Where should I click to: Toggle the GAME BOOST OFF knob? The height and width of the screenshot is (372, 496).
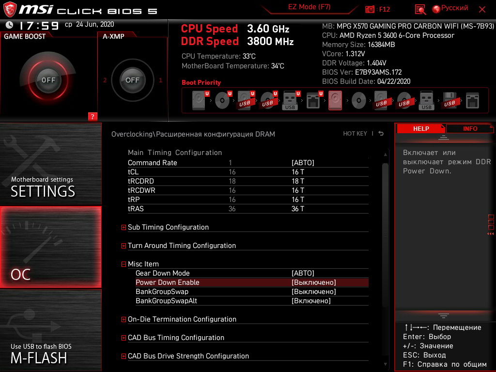click(x=48, y=80)
